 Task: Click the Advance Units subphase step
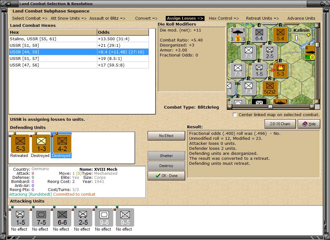pyautogui.click(x=301, y=18)
